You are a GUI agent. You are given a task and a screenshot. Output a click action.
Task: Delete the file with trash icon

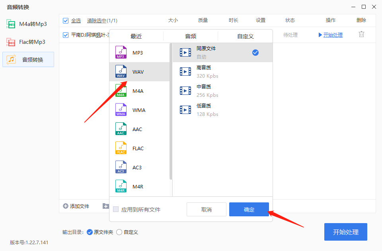click(361, 34)
